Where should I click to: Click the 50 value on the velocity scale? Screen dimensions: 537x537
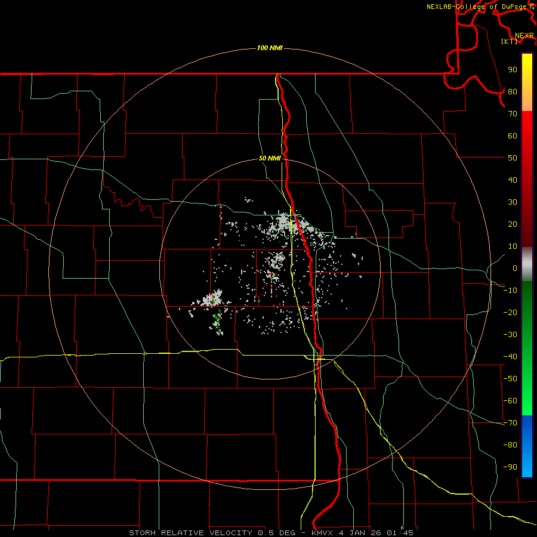(513, 158)
